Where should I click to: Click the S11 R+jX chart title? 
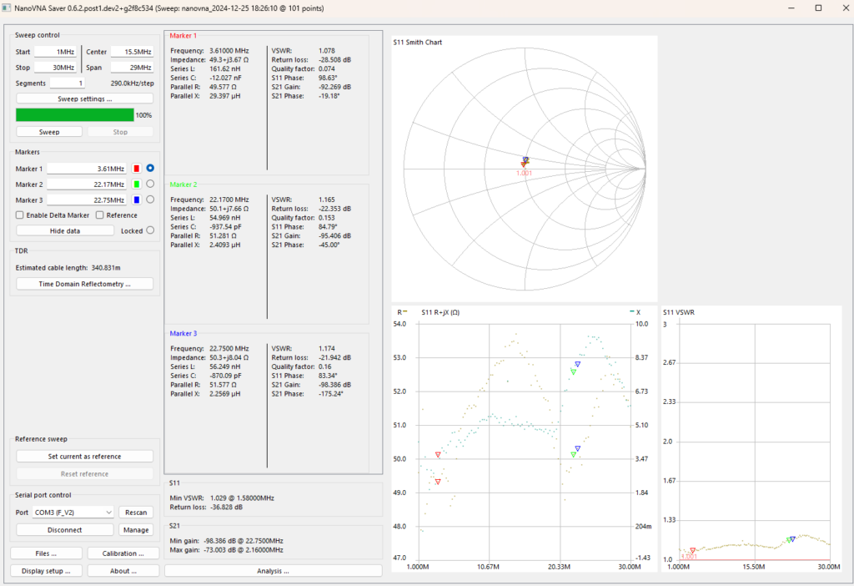pyautogui.click(x=440, y=312)
